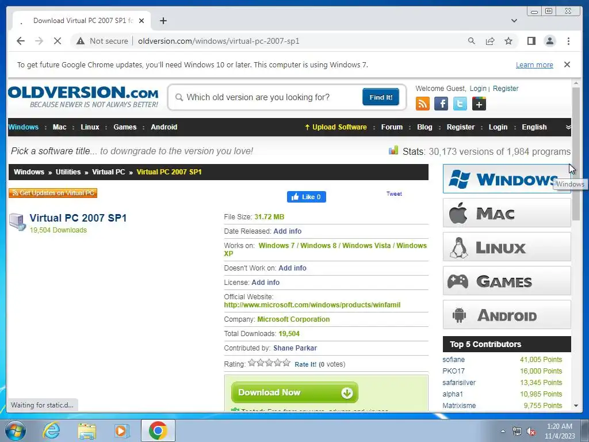Open Windows Media Player on taskbar
This screenshot has width=589, height=442.
point(122,430)
